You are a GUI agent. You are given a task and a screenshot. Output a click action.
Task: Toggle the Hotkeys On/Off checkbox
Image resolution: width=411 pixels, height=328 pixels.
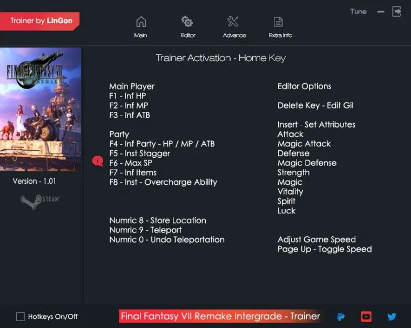[x=21, y=317]
